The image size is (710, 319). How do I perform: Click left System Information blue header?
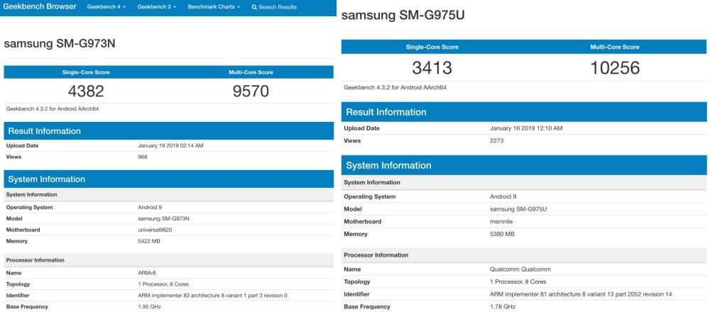click(x=168, y=179)
